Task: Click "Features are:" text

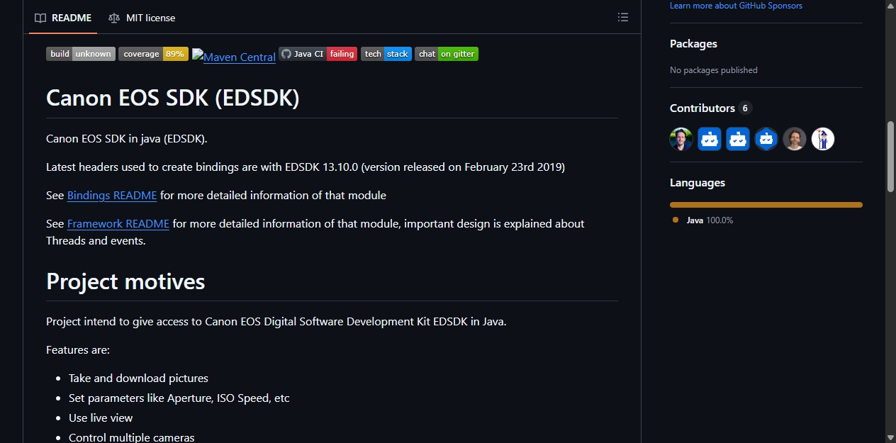Action: point(78,349)
